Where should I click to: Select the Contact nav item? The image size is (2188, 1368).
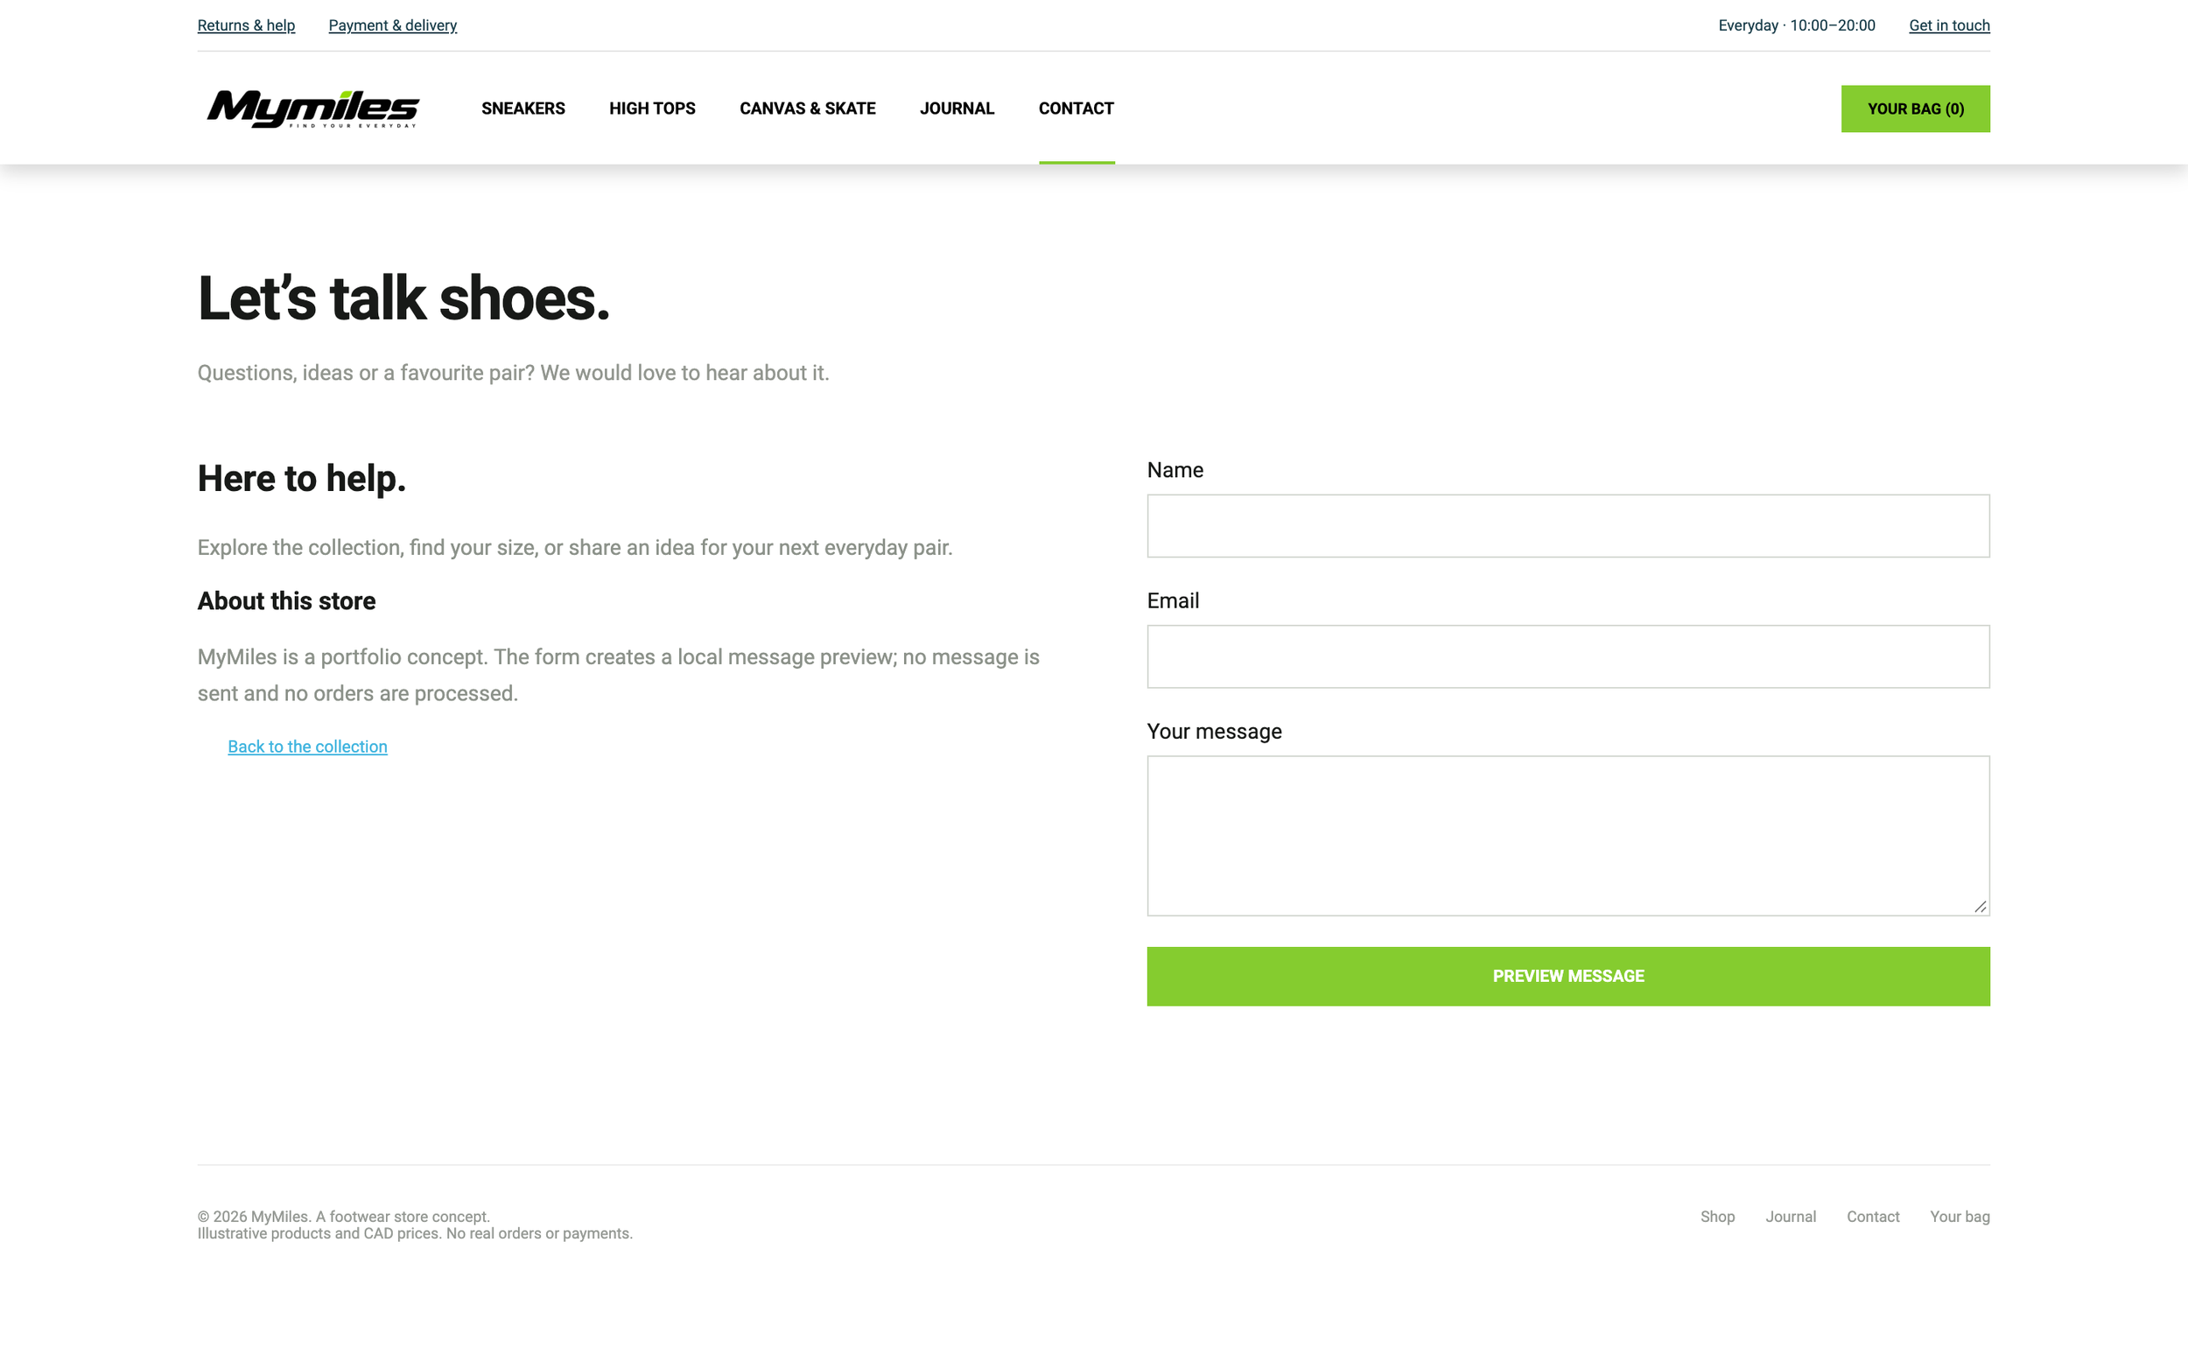[1076, 109]
